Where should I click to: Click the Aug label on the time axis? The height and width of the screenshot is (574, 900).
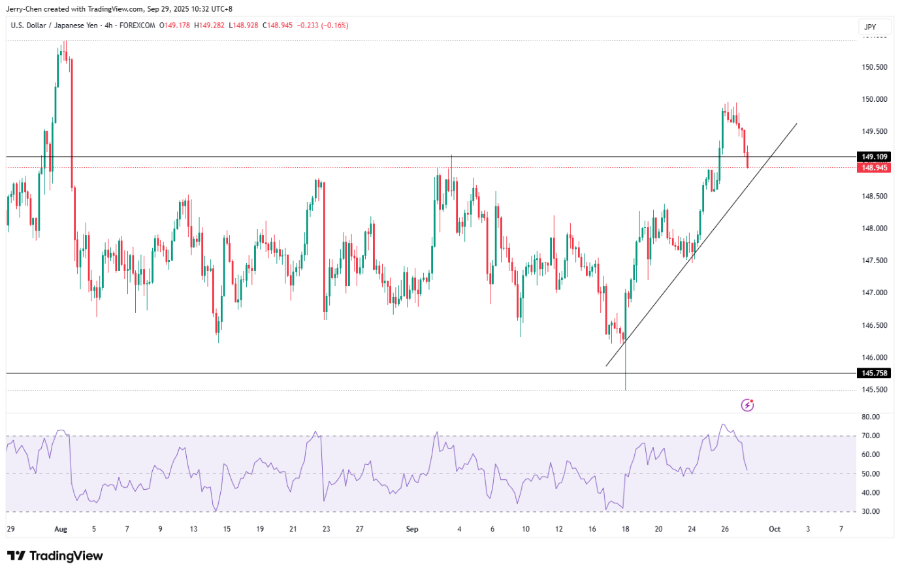(x=61, y=529)
